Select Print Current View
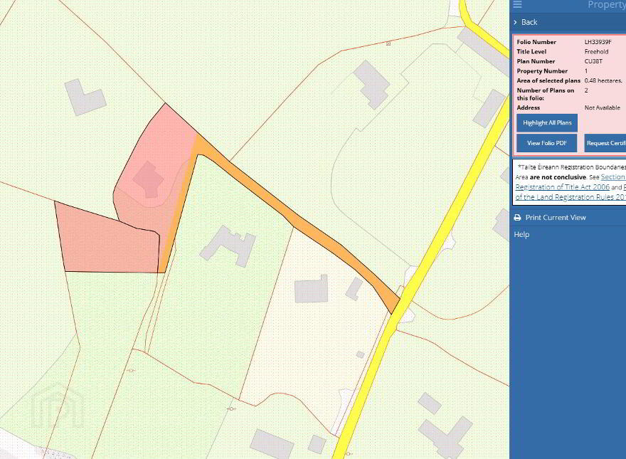626x459 pixels. [556, 218]
